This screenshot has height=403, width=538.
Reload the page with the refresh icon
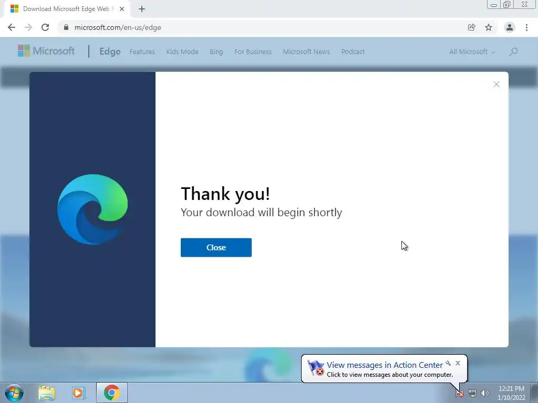[x=45, y=27]
